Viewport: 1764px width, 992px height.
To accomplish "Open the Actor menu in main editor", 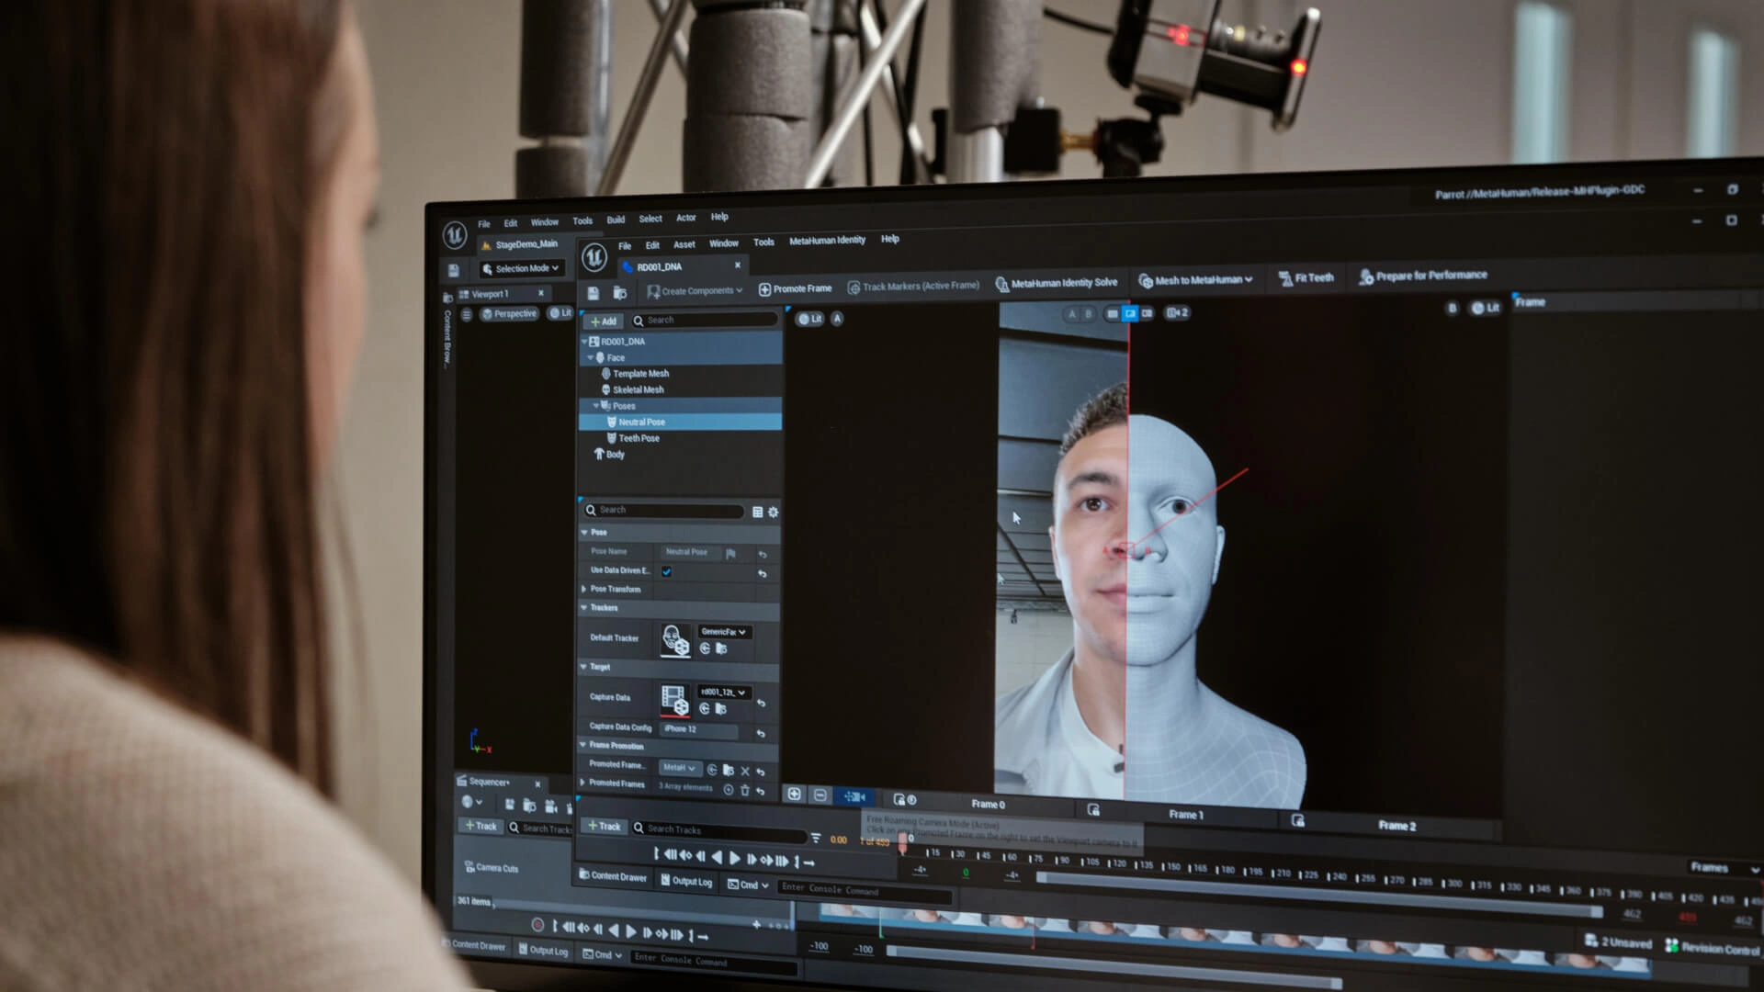I will pos(686,218).
